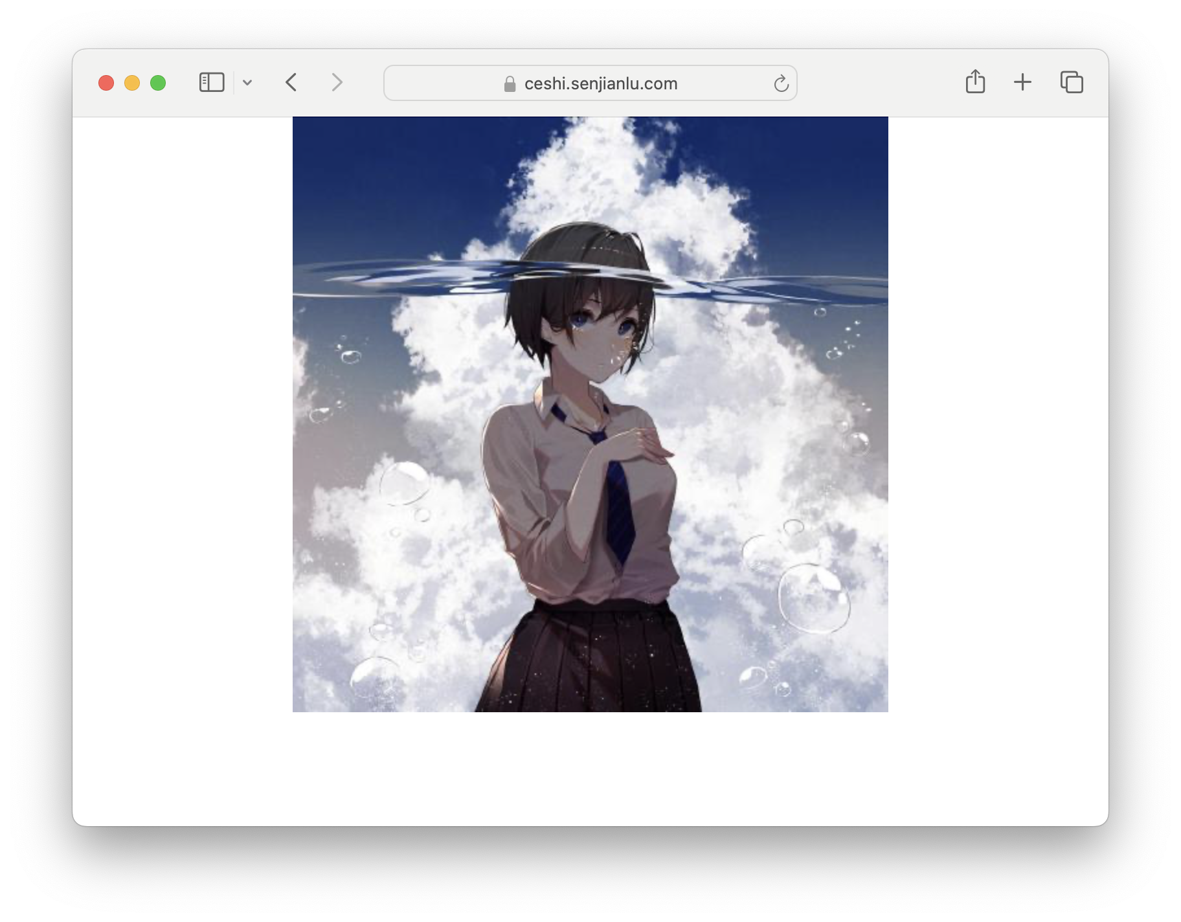Viewport: 1181px width, 922px height.
Task: Click the ceshi.senjianlu.com address bar
Action: coord(590,83)
